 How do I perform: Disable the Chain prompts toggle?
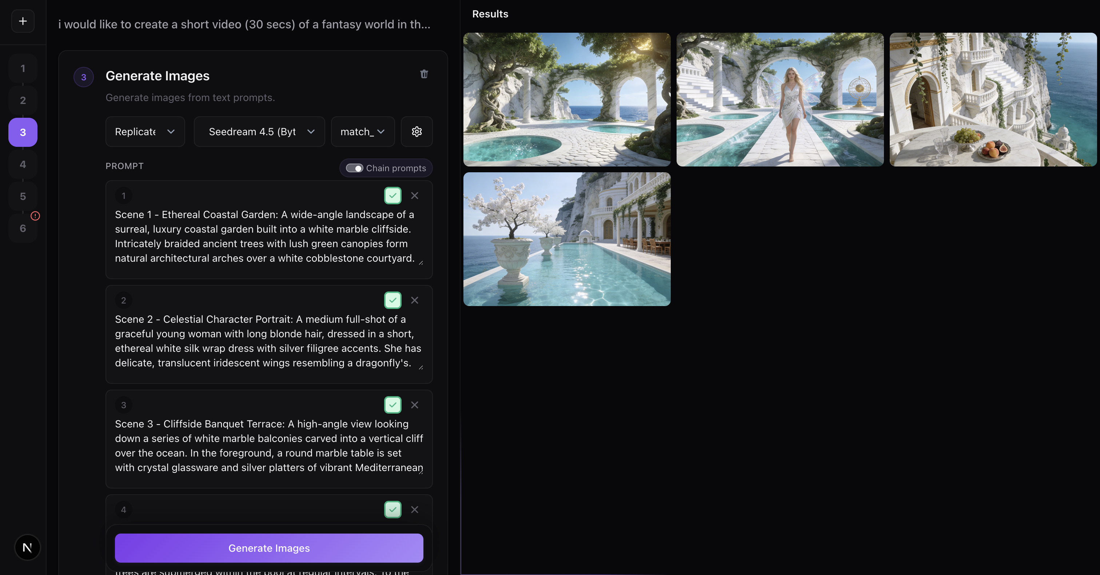click(x=354, y=168)
